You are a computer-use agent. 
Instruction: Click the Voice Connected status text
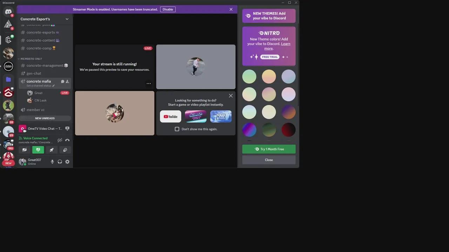pos(35,138)
